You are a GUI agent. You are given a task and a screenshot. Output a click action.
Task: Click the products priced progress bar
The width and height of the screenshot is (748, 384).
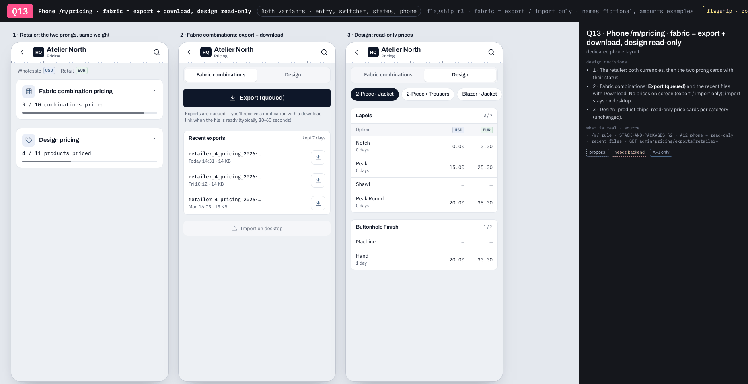(90, 161)
